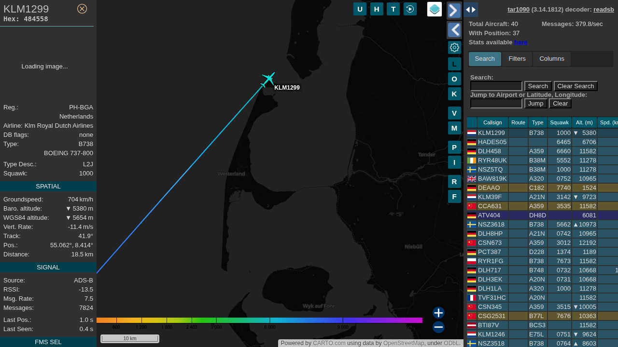
Task: Open the settings gear on the map
Action: coord(454,47)
